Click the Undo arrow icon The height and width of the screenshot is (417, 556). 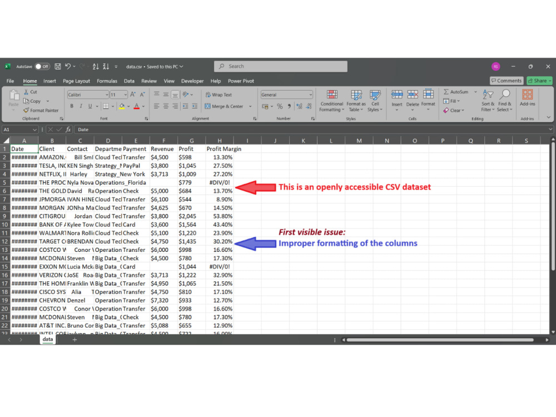(x=68, y=66)
